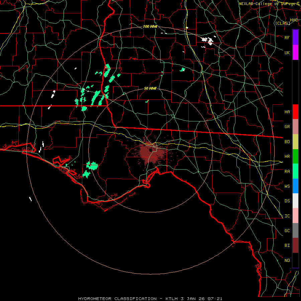301x301 pixels.
Task: Click the HA red legend swatch
Action: (295, 112)
